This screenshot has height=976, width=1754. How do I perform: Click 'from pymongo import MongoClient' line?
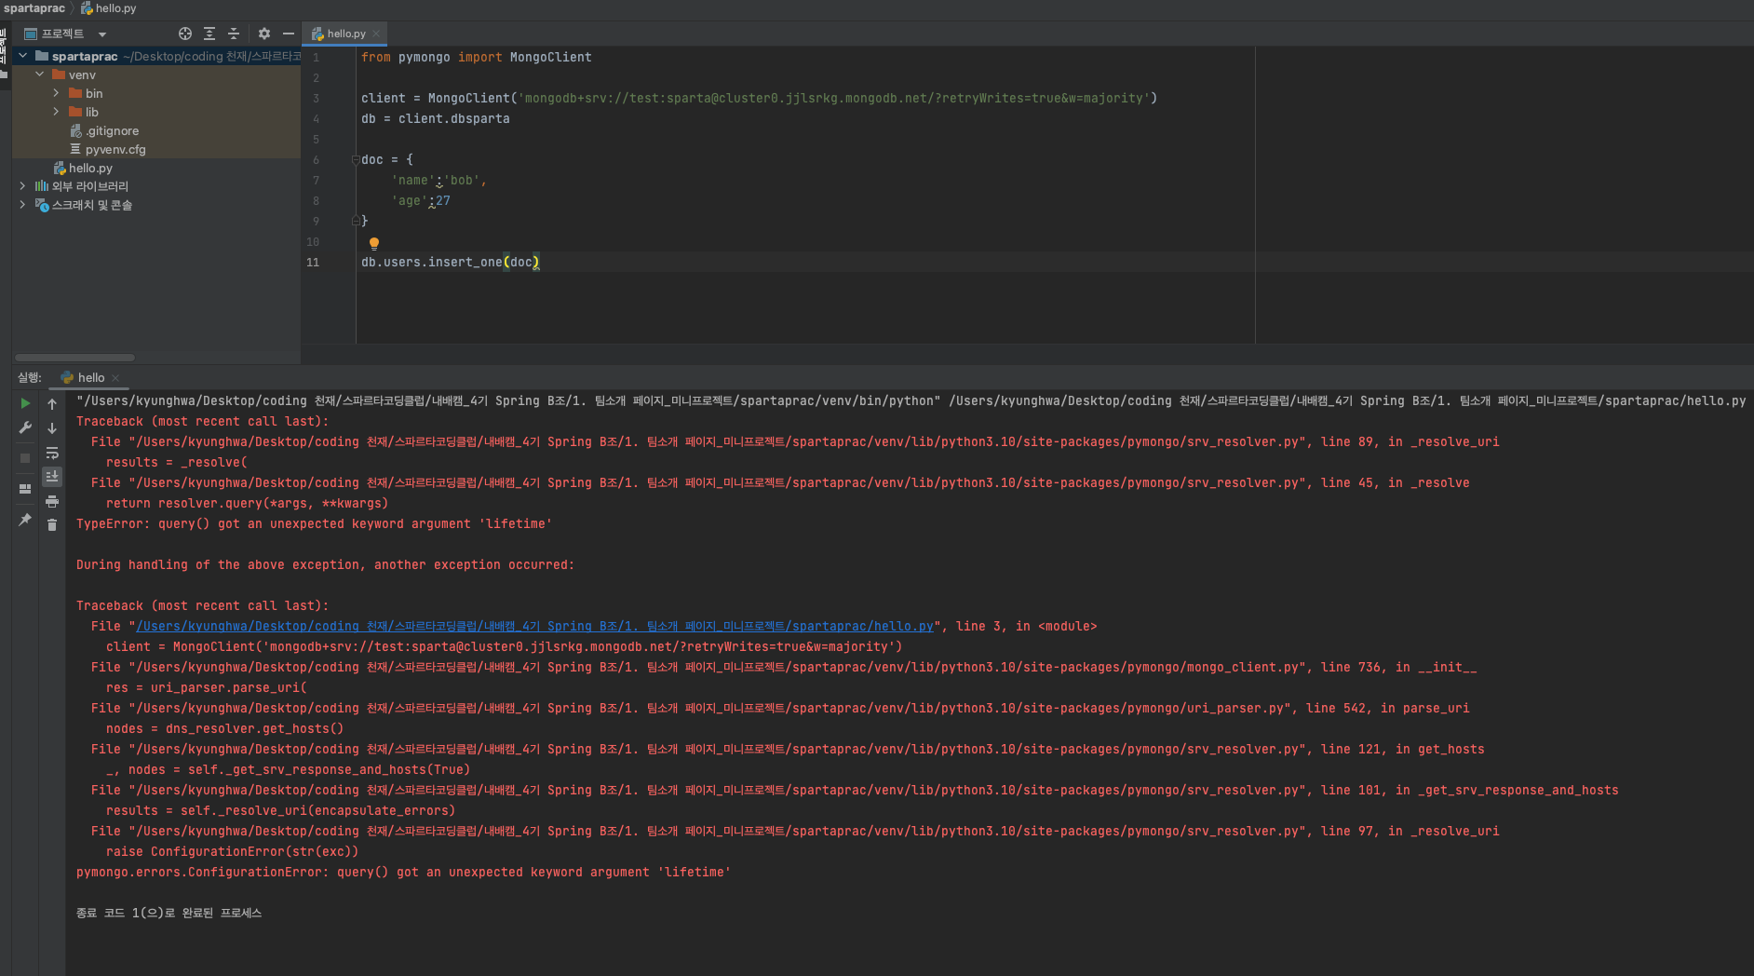[x=476, y=58]
